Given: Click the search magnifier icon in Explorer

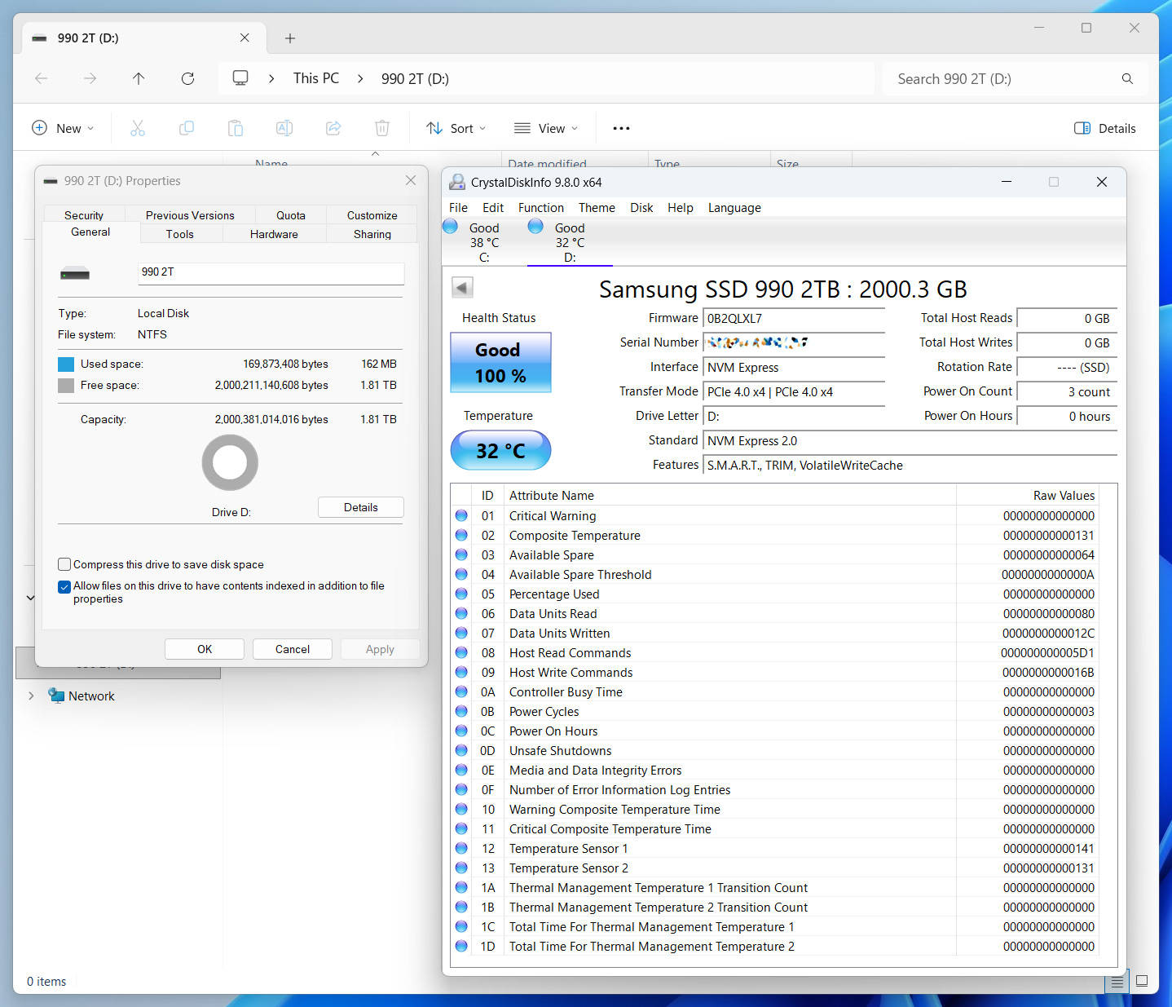Looking at the screenshot, I should [x=1127, y=78].
